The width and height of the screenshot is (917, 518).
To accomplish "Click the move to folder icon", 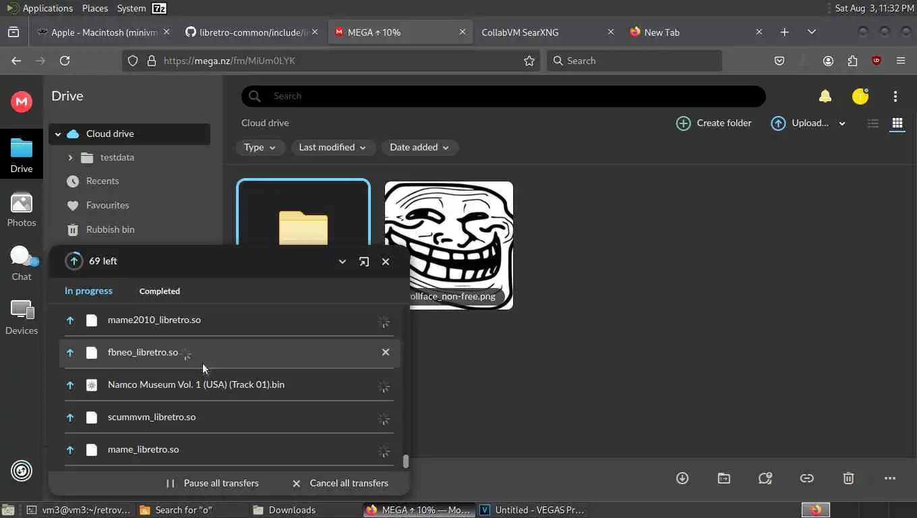I will coord(724,478).
